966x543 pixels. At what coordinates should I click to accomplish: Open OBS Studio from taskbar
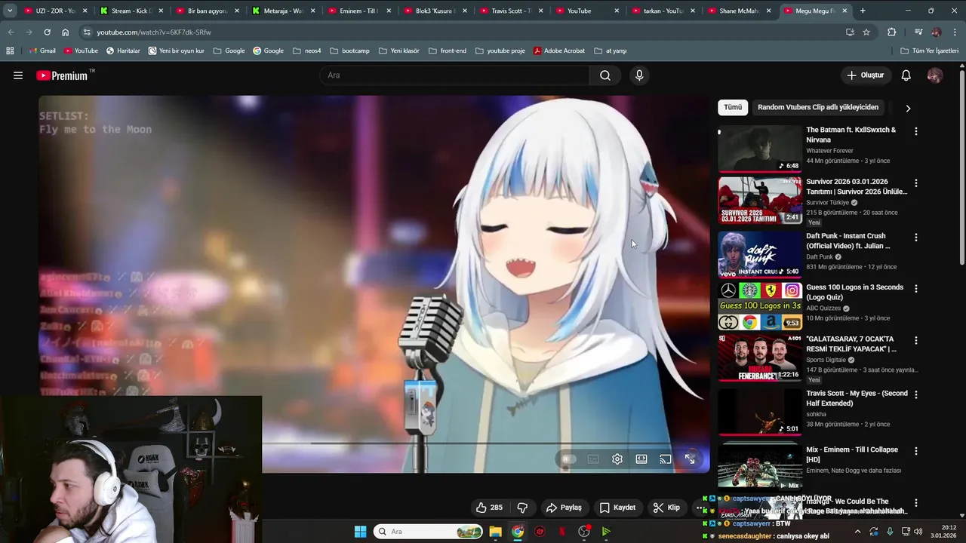[584, 532]
